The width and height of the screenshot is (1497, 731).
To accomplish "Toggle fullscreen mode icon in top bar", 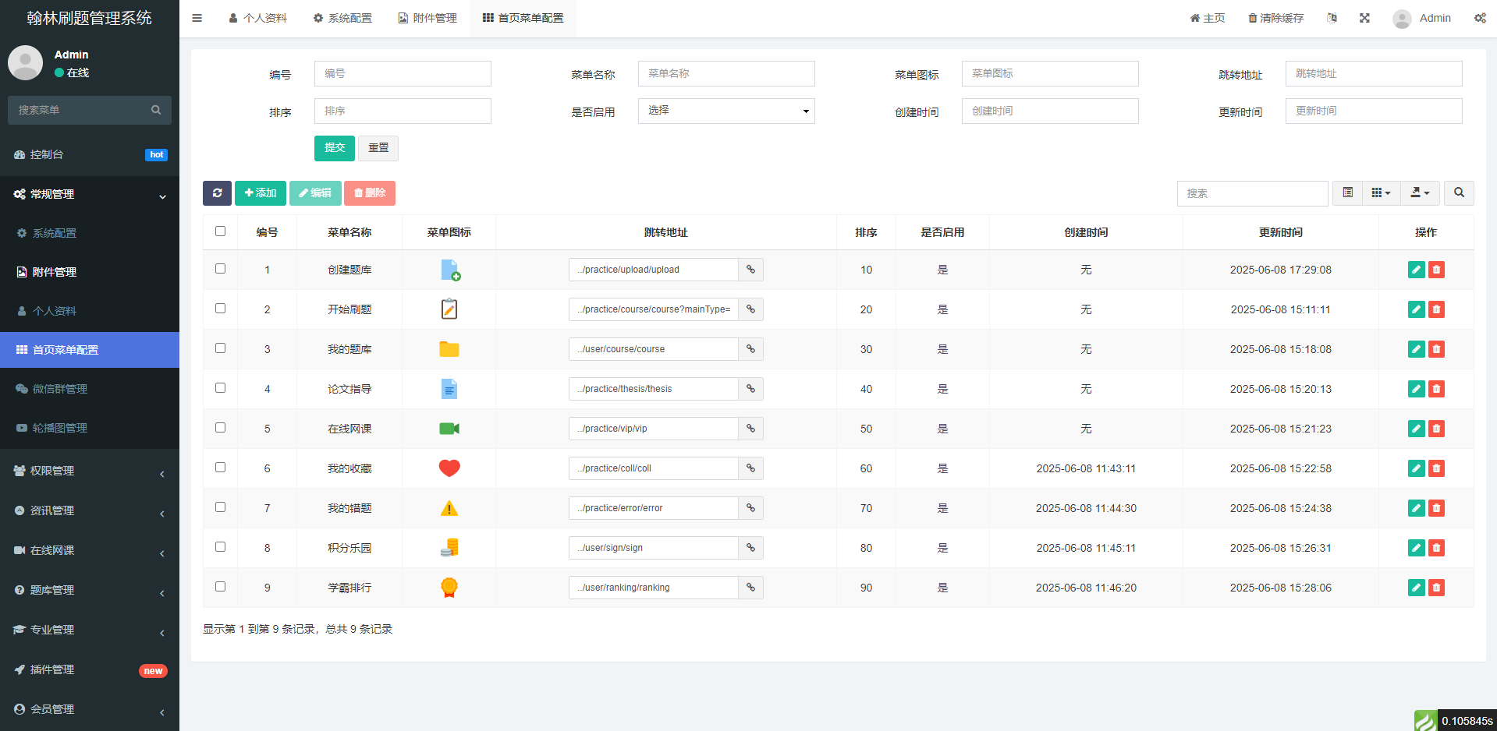I will [1364, 18].
